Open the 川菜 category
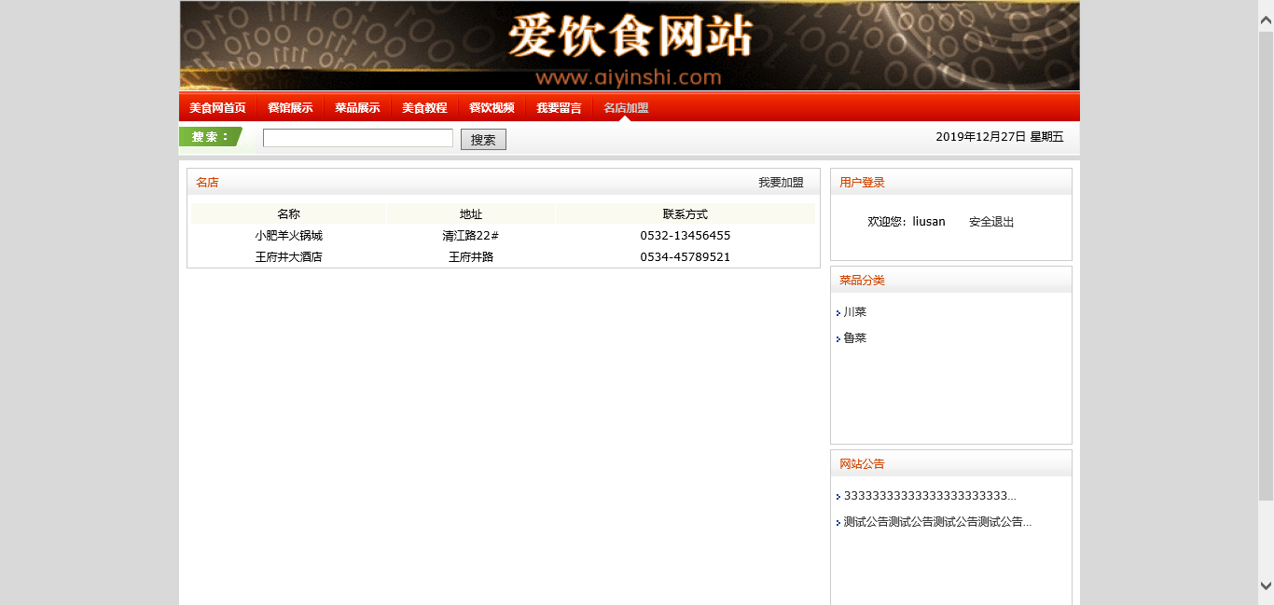 pyautogui.click(x=855, y=312)
